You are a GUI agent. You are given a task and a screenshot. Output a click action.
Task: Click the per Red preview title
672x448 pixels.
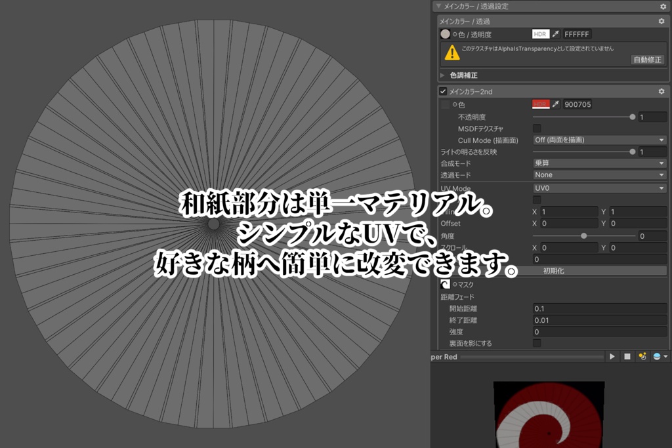click(444, 357)
